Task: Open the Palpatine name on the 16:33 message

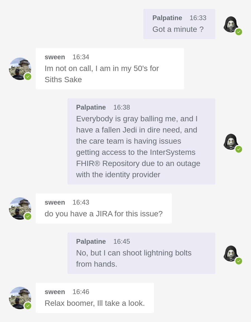Action: pyautogui.click(x=167, y=18)
